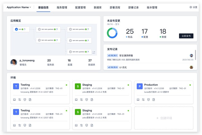This screenshot has height=135, width=202.
Task: Click the p_tonywang avatar photo
Action: pos(14,62)
